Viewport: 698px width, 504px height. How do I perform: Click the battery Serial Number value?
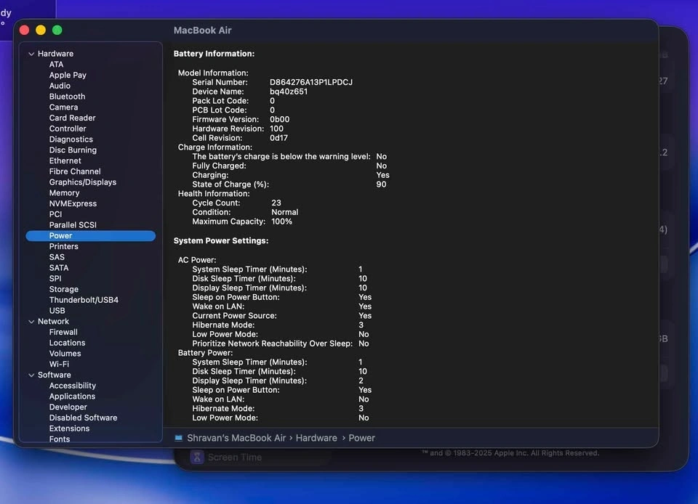click(x=310, y=82)
